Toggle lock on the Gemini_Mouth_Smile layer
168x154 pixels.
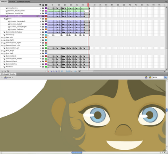[x=43, y=11]
